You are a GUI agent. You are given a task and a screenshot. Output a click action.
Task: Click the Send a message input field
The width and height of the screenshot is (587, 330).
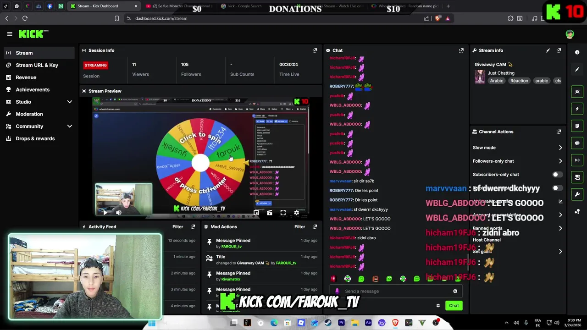tap(395, 291)
